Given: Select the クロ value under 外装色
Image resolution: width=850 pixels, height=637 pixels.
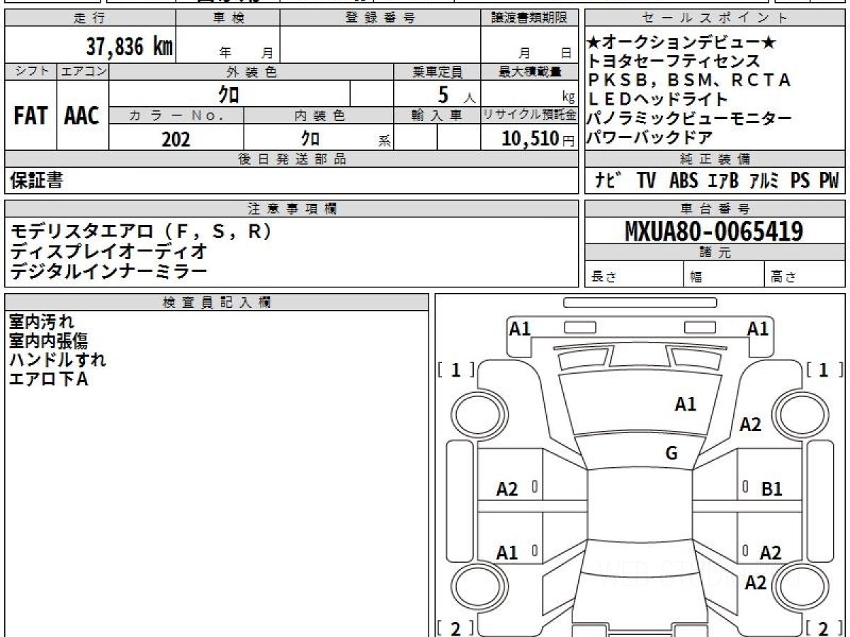Looking at the screenshot, I should (x=229, y=93).
